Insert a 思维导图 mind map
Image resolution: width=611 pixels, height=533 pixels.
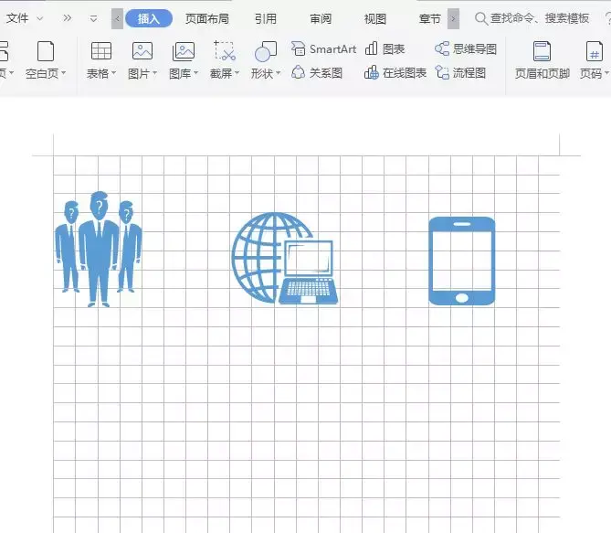(x=465, y=49)
